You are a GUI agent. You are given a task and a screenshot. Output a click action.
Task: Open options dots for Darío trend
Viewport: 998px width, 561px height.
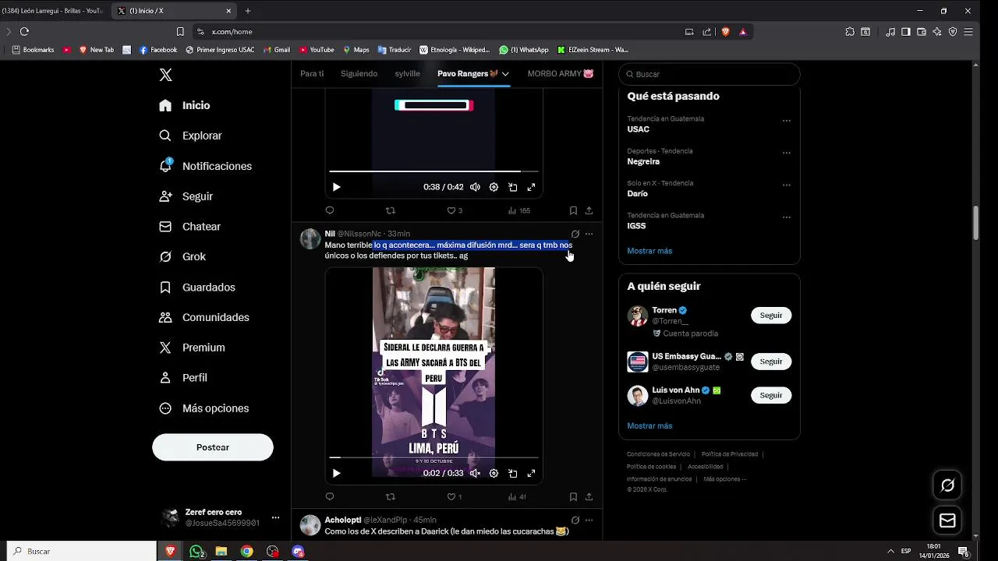(x=787, y=185)
